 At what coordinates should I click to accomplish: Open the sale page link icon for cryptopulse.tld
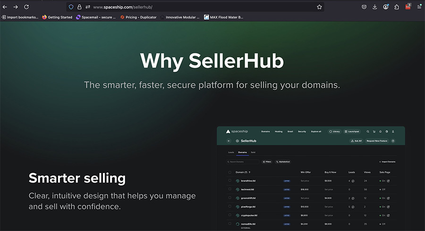(x=389, y=215)
